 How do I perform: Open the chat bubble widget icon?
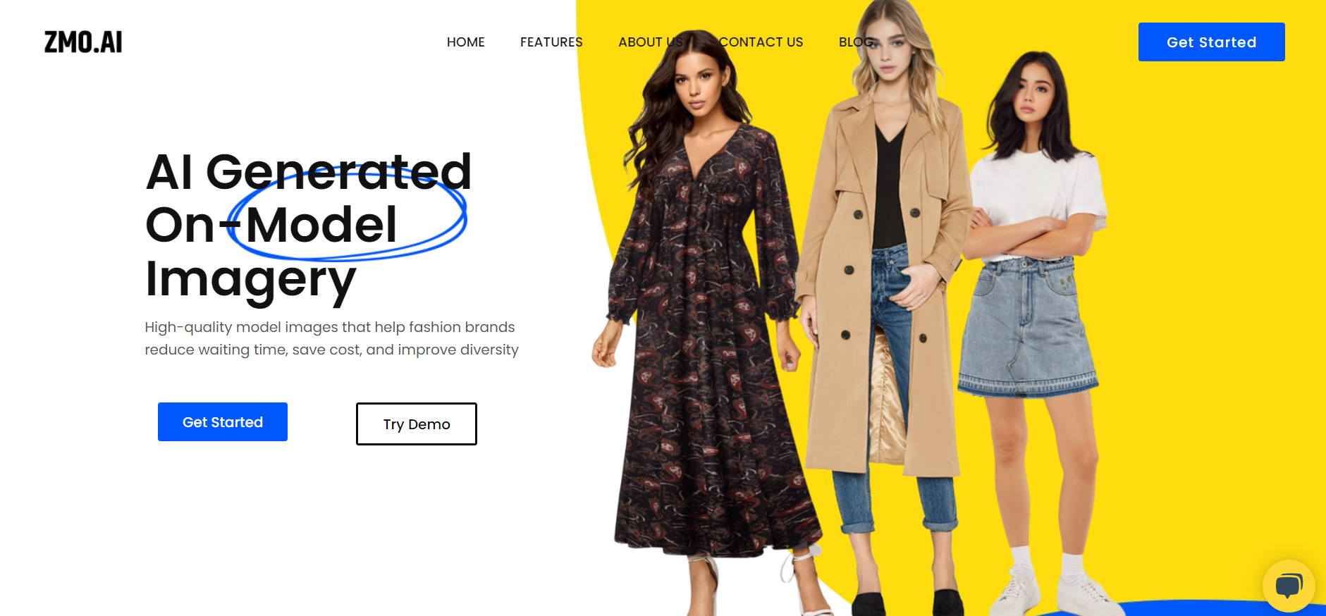coord(1289,586)
